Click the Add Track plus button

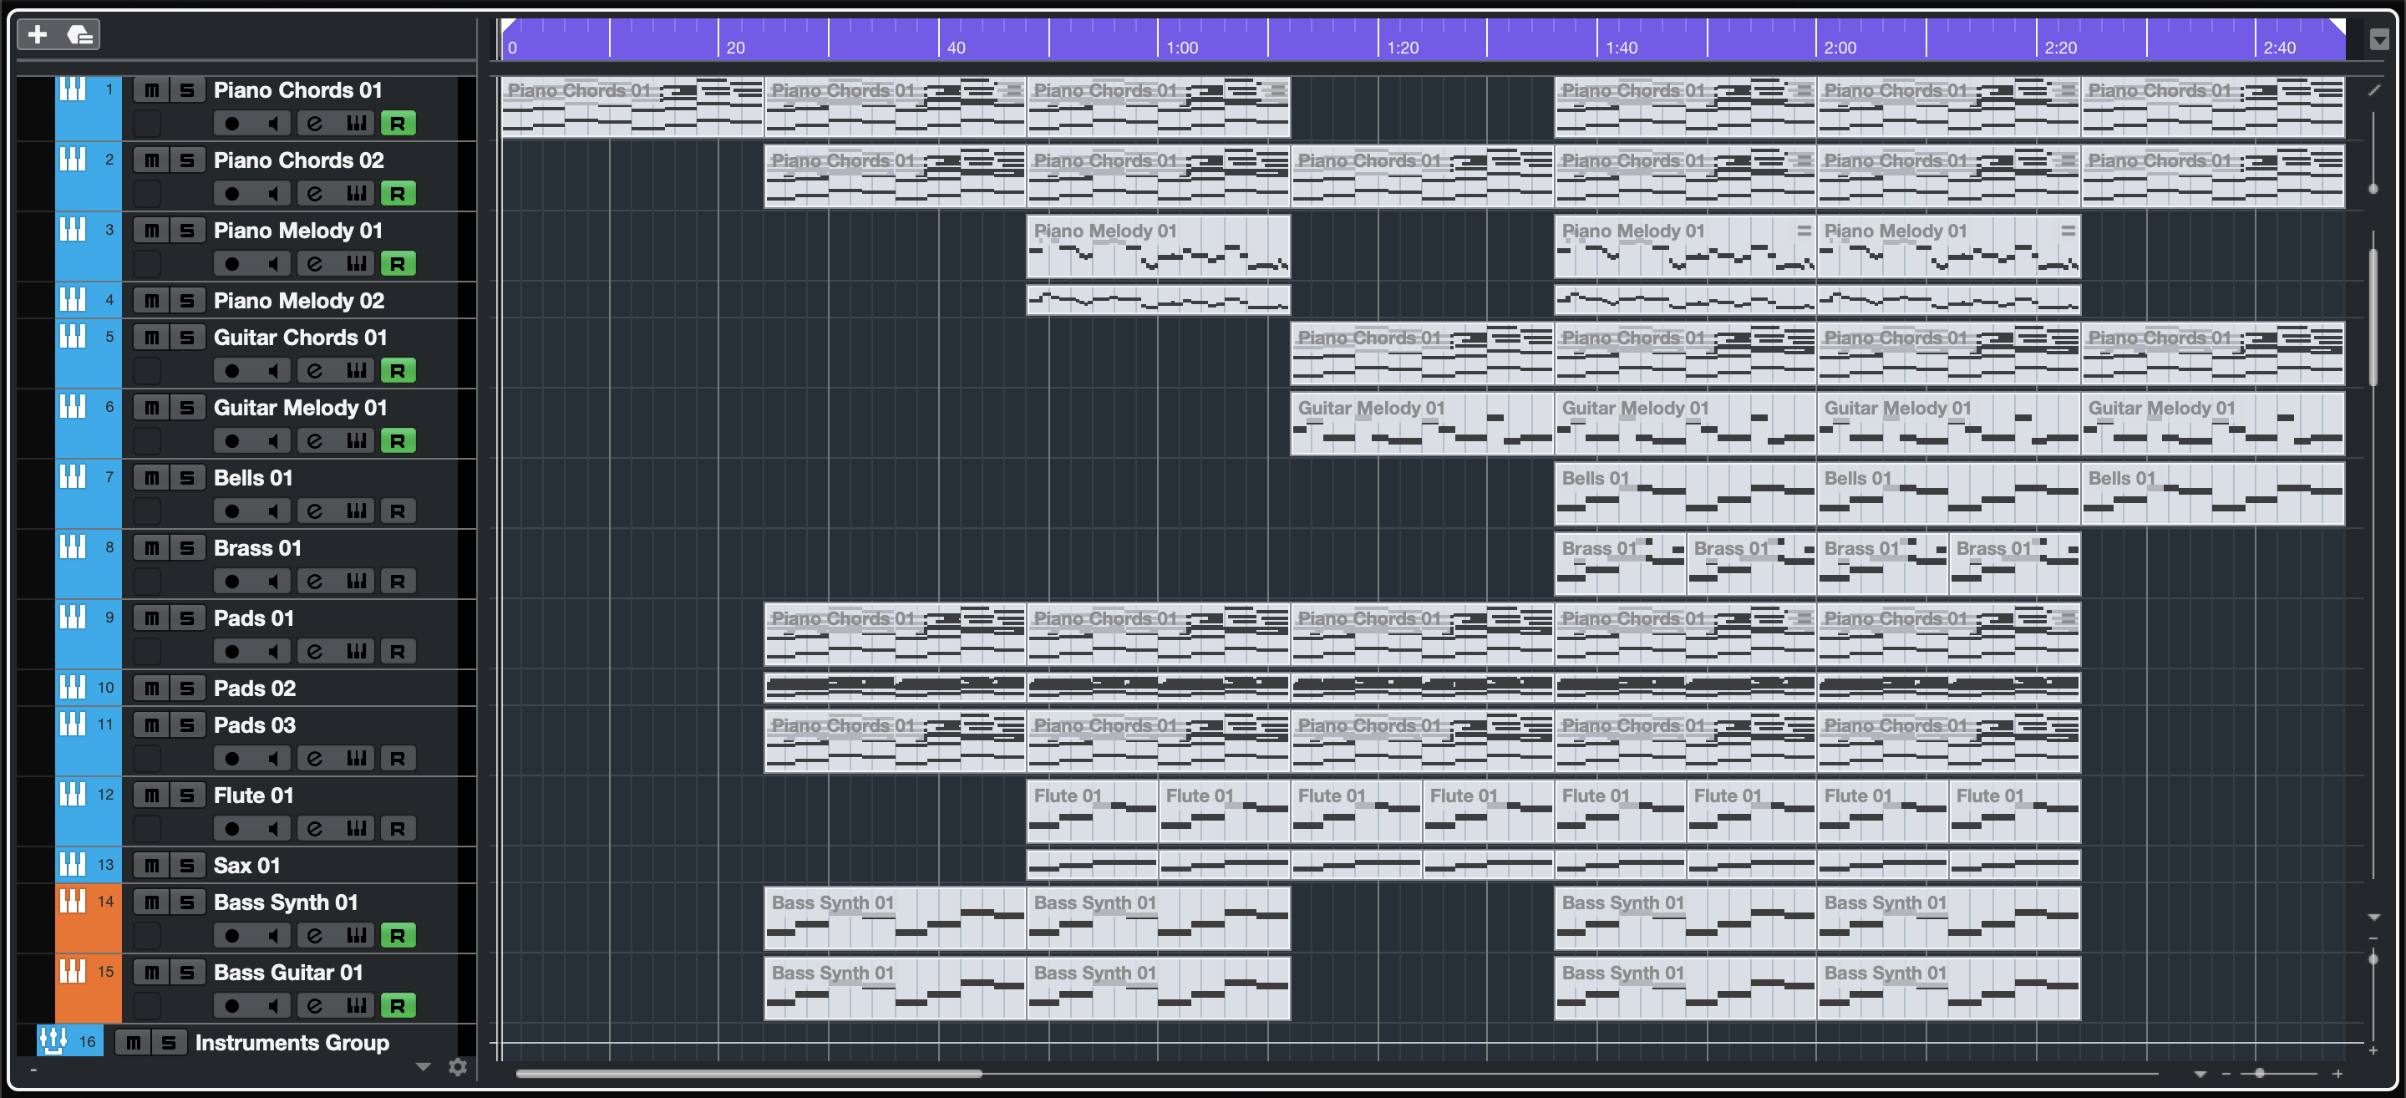click(38, 34)
